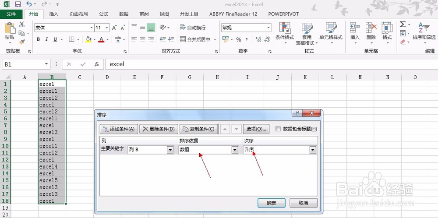Click 复制条件(C) in sort dialog

(x=198, y=129)
